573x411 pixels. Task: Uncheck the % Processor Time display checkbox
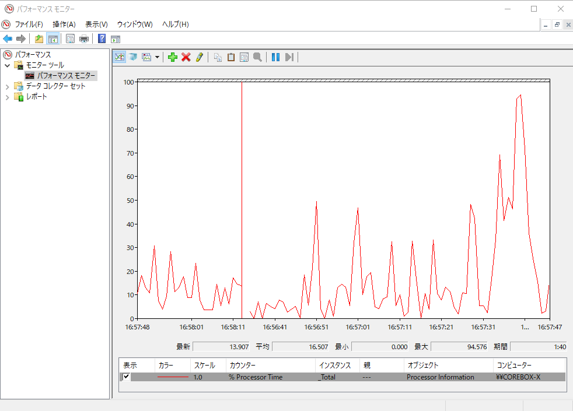[x=127, y=377]
